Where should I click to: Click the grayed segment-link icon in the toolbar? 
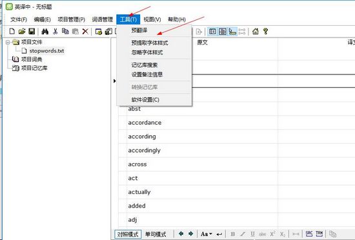tap(242, 31)
